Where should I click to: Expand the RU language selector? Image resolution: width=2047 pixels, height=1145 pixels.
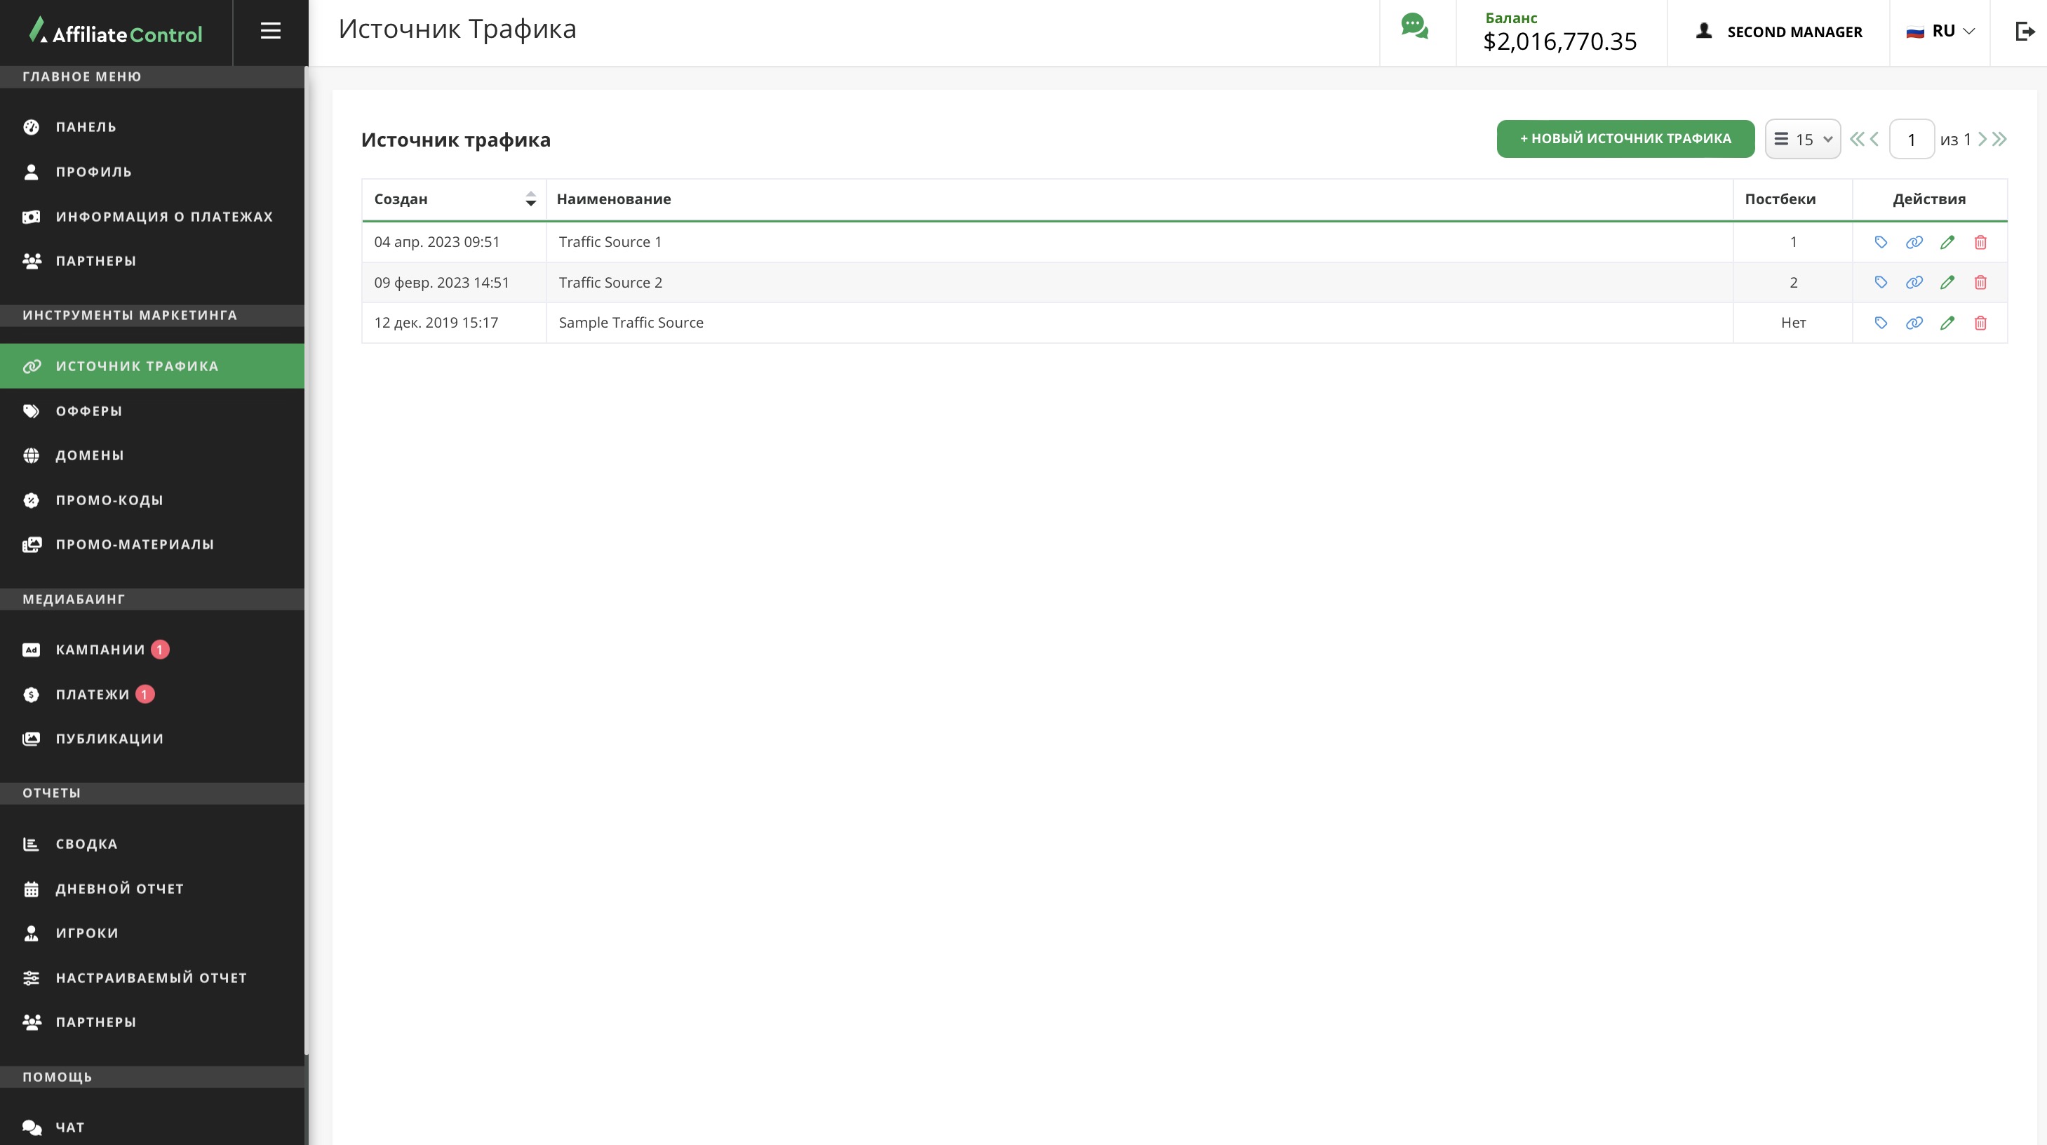coord(1940,31)
